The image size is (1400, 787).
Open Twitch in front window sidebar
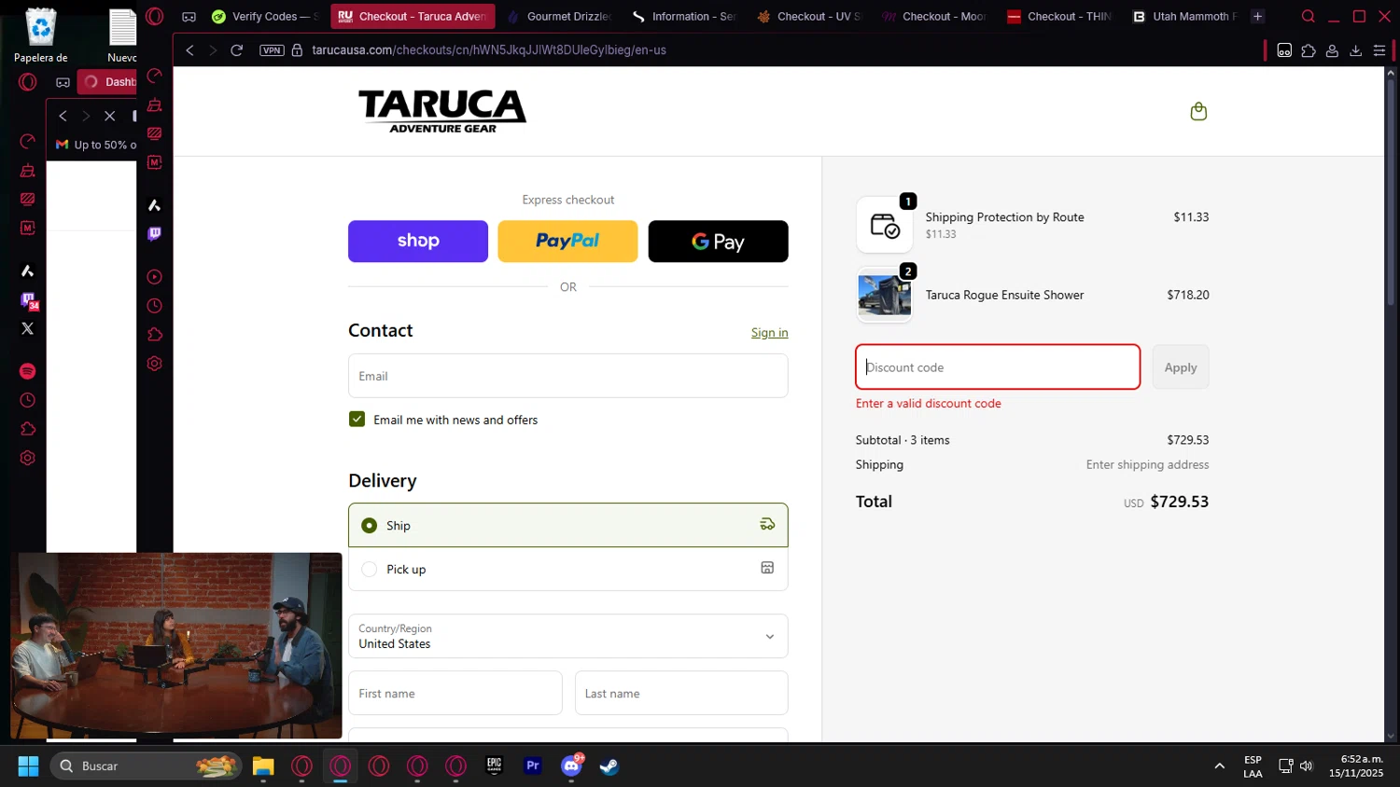155,233
